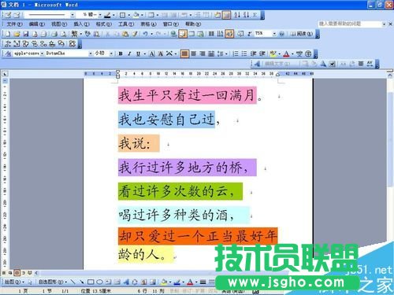
Task: Open the AutoShapes menu dropdown
Action: pyautogui.click(x=53, y=282)
